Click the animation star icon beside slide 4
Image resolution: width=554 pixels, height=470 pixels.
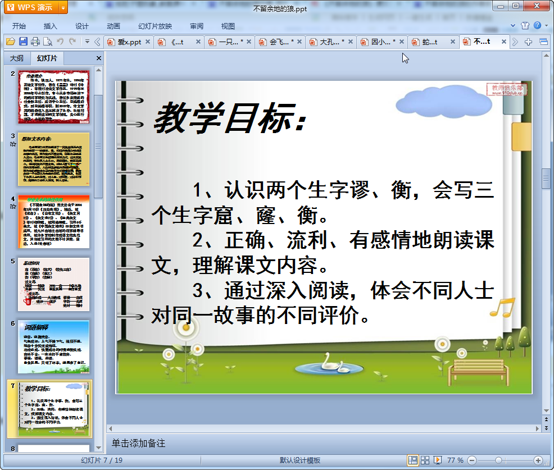[x=13, y=207]
